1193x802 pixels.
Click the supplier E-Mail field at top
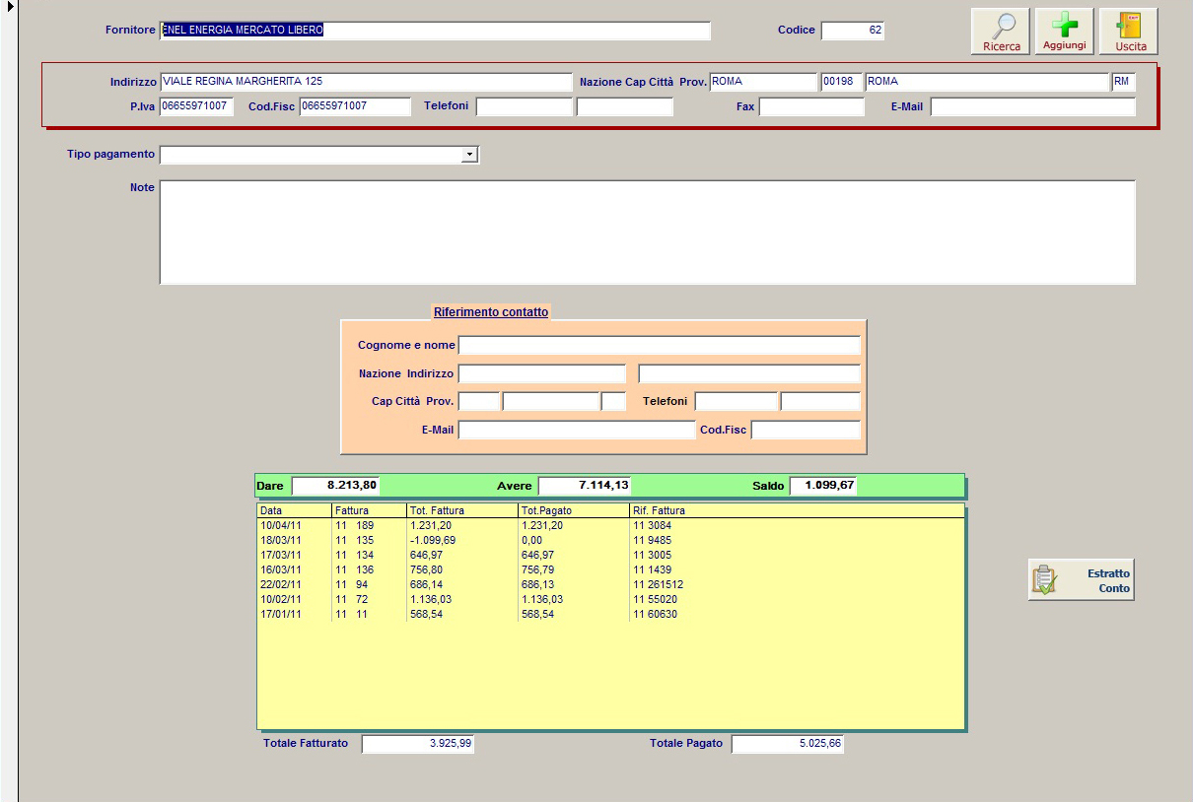click(1032, 106)
